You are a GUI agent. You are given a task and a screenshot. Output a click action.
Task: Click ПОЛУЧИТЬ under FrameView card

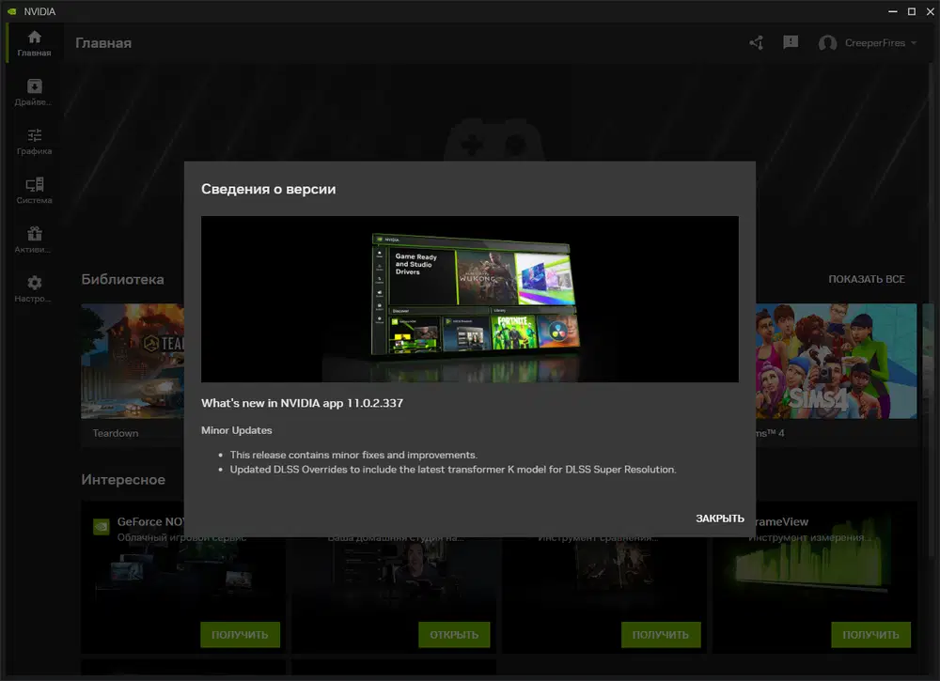click(870, 634)
